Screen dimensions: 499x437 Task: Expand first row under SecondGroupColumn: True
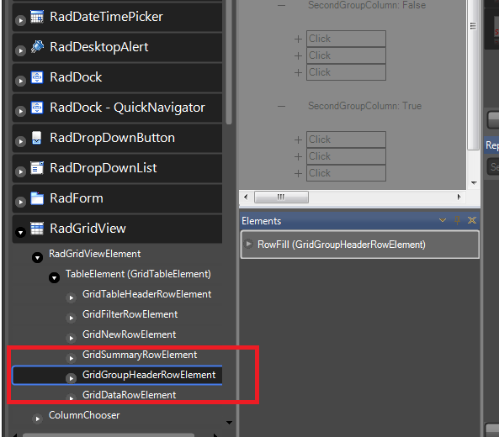tap(298, 140)
